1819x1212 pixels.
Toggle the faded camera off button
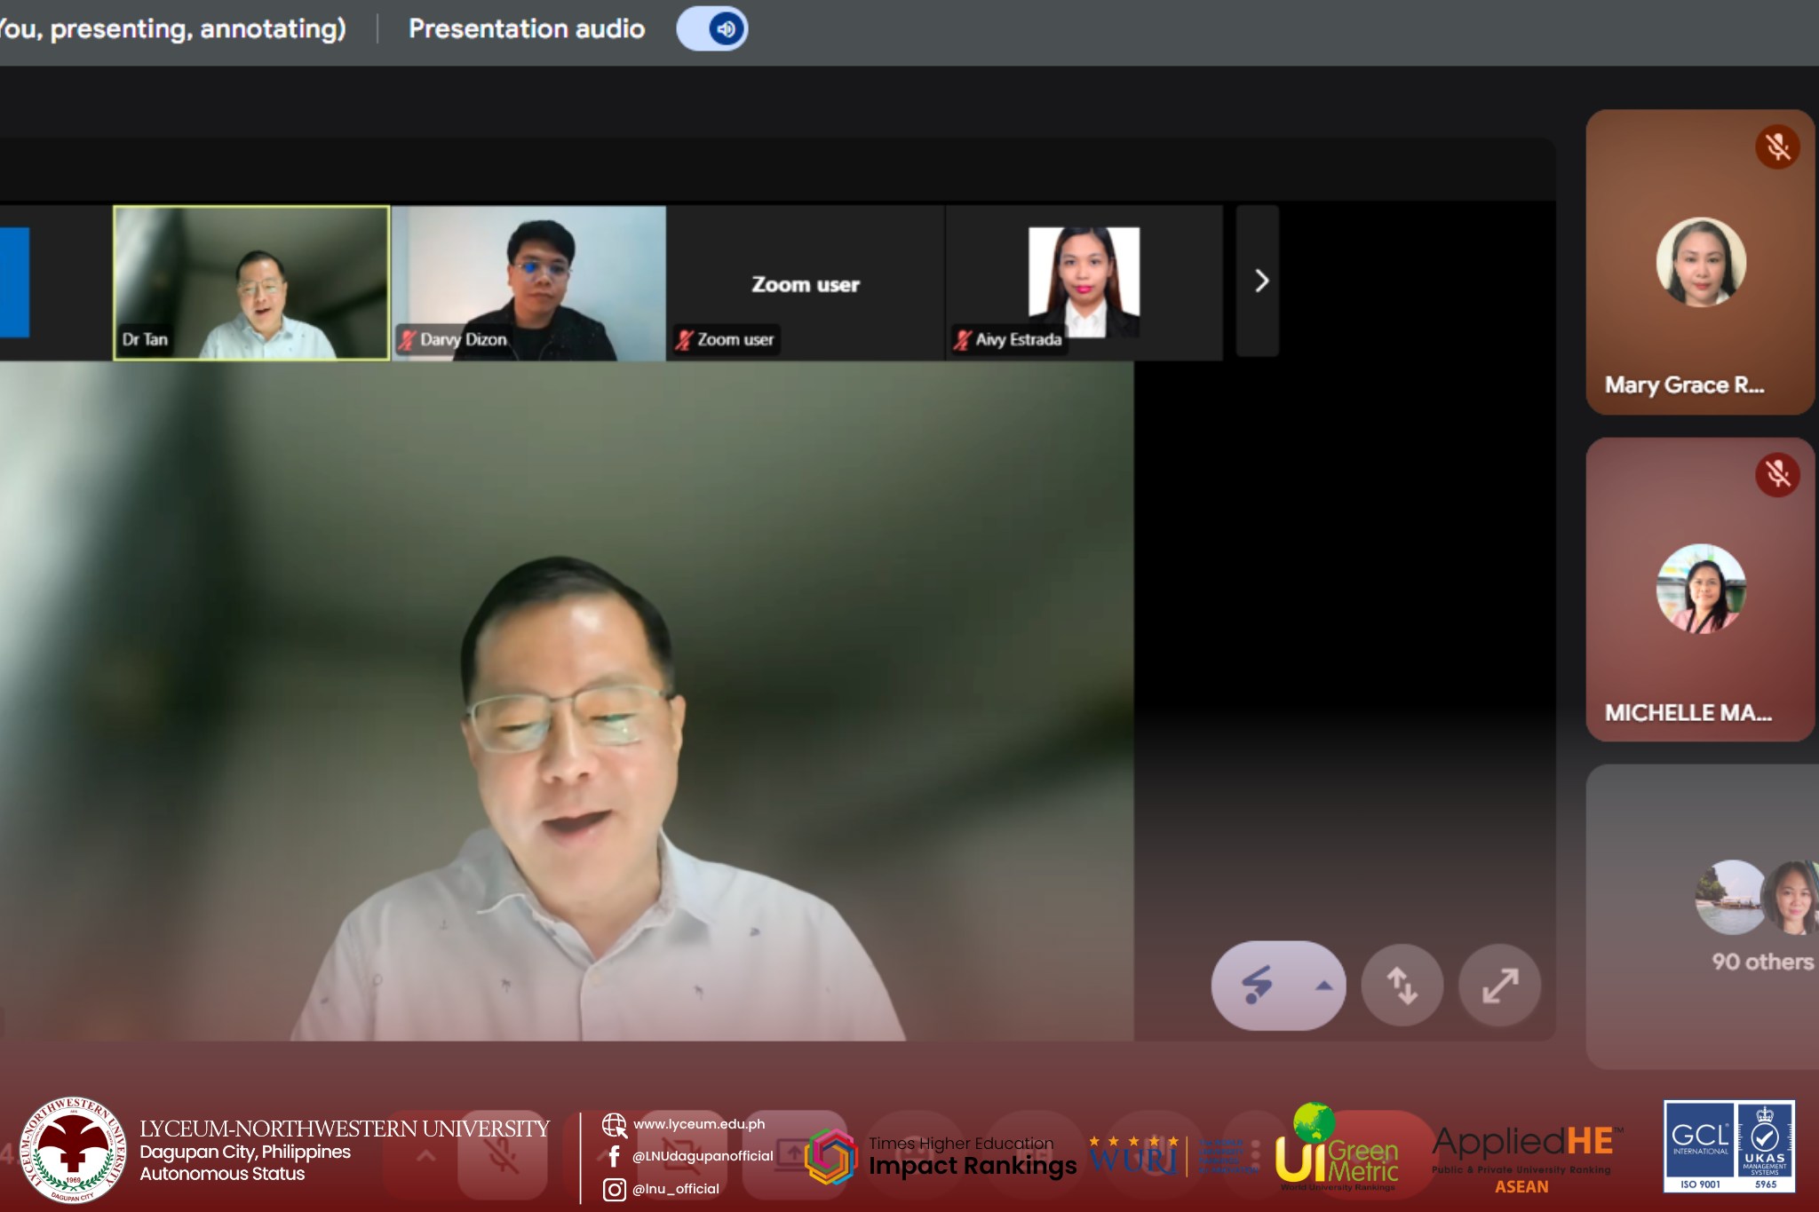coord(682,1155)
